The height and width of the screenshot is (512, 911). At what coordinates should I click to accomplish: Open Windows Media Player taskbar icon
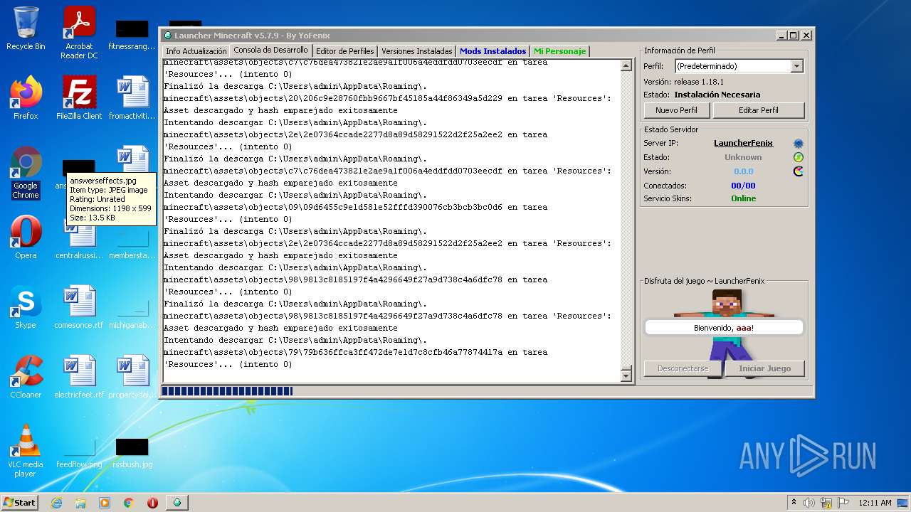click(105, 503)
